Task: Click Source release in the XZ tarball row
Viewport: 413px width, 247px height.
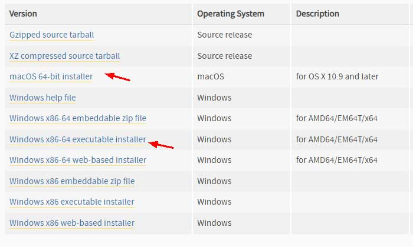Action: (225, 56)
